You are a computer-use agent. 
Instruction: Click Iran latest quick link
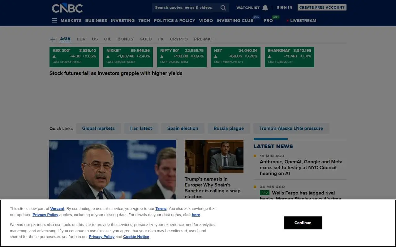tap(141, 128)
